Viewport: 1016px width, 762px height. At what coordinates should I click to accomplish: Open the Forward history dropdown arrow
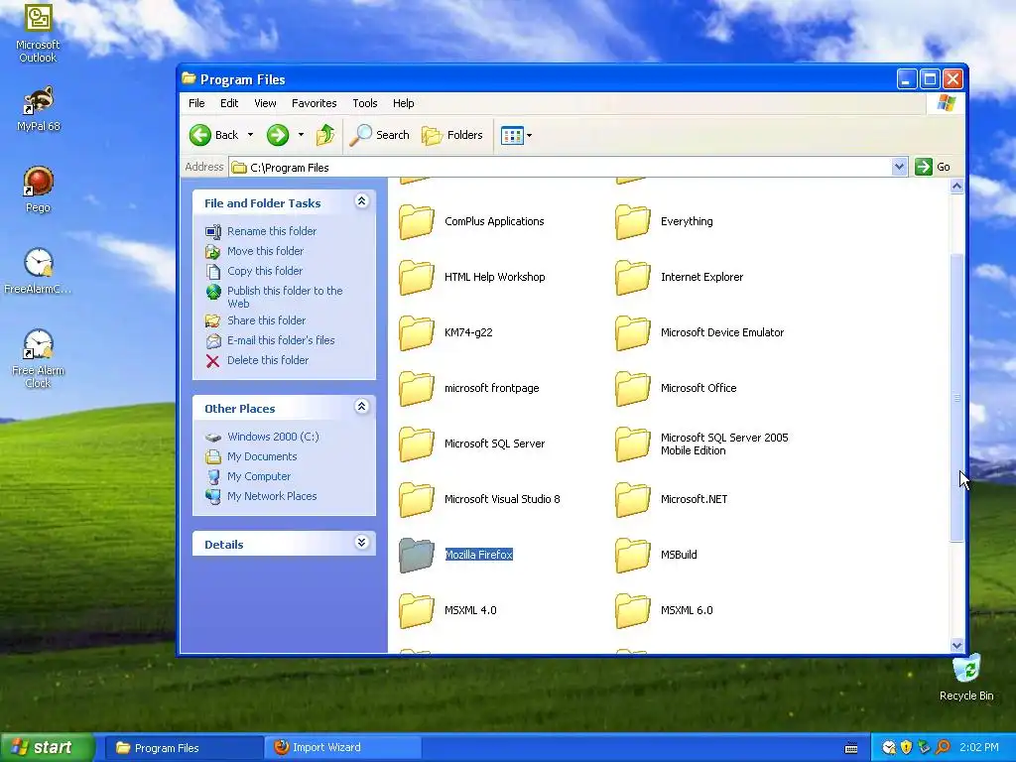[301, 135]
